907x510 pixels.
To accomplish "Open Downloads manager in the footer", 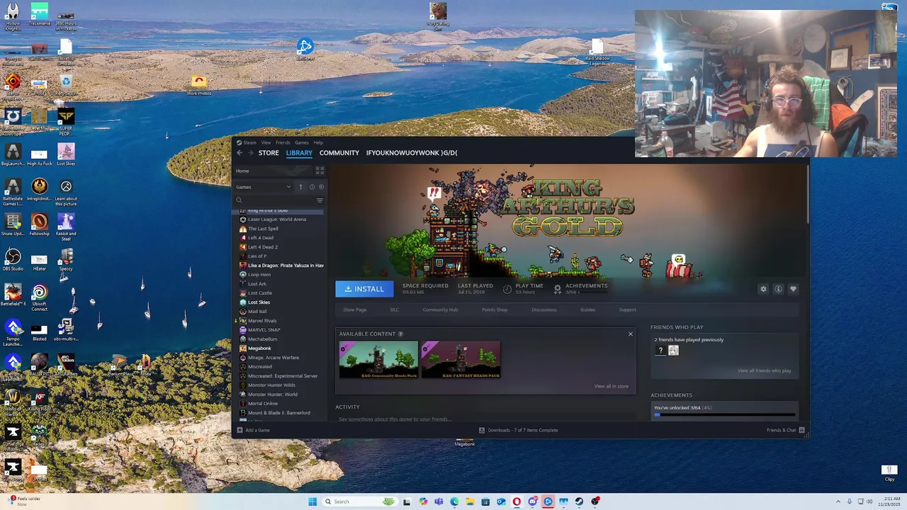I will point(519,430).
